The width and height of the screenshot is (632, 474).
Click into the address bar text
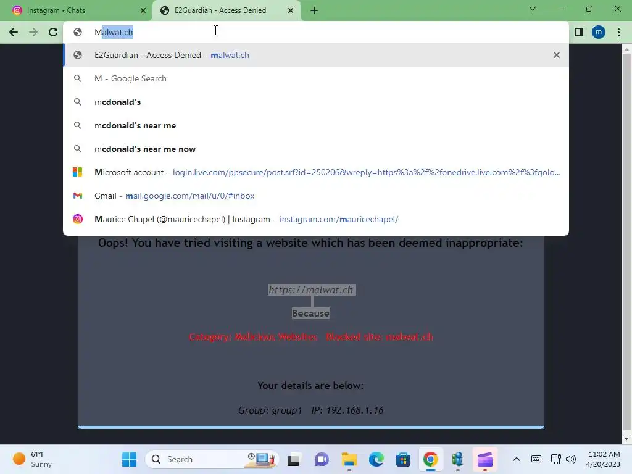(x=114, y=32)
